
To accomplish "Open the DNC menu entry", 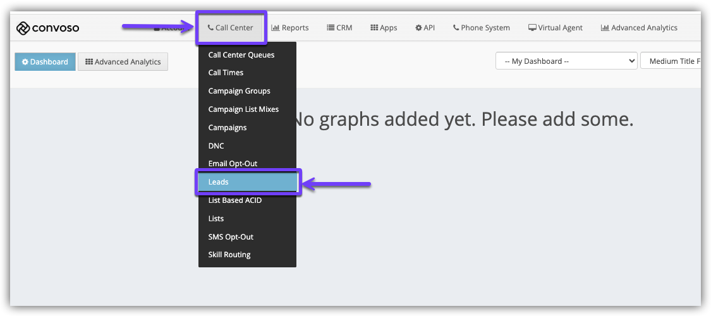I will (216, 146).
